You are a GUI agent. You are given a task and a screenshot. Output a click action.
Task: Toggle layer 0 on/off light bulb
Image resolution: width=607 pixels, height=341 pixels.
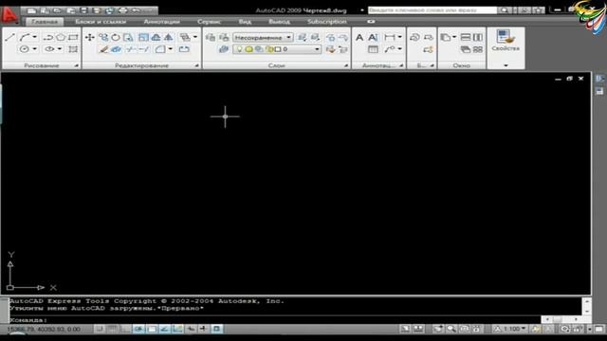(x=239, y=49)
